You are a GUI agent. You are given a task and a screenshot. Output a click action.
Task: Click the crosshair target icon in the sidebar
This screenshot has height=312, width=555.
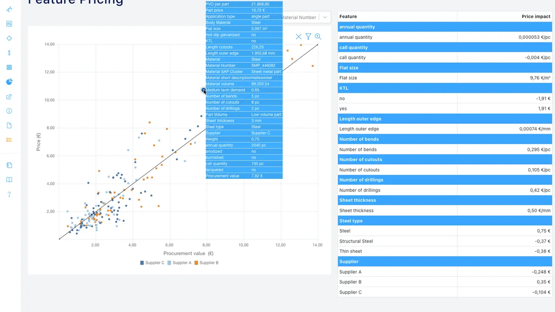click(x=9, y=38)
